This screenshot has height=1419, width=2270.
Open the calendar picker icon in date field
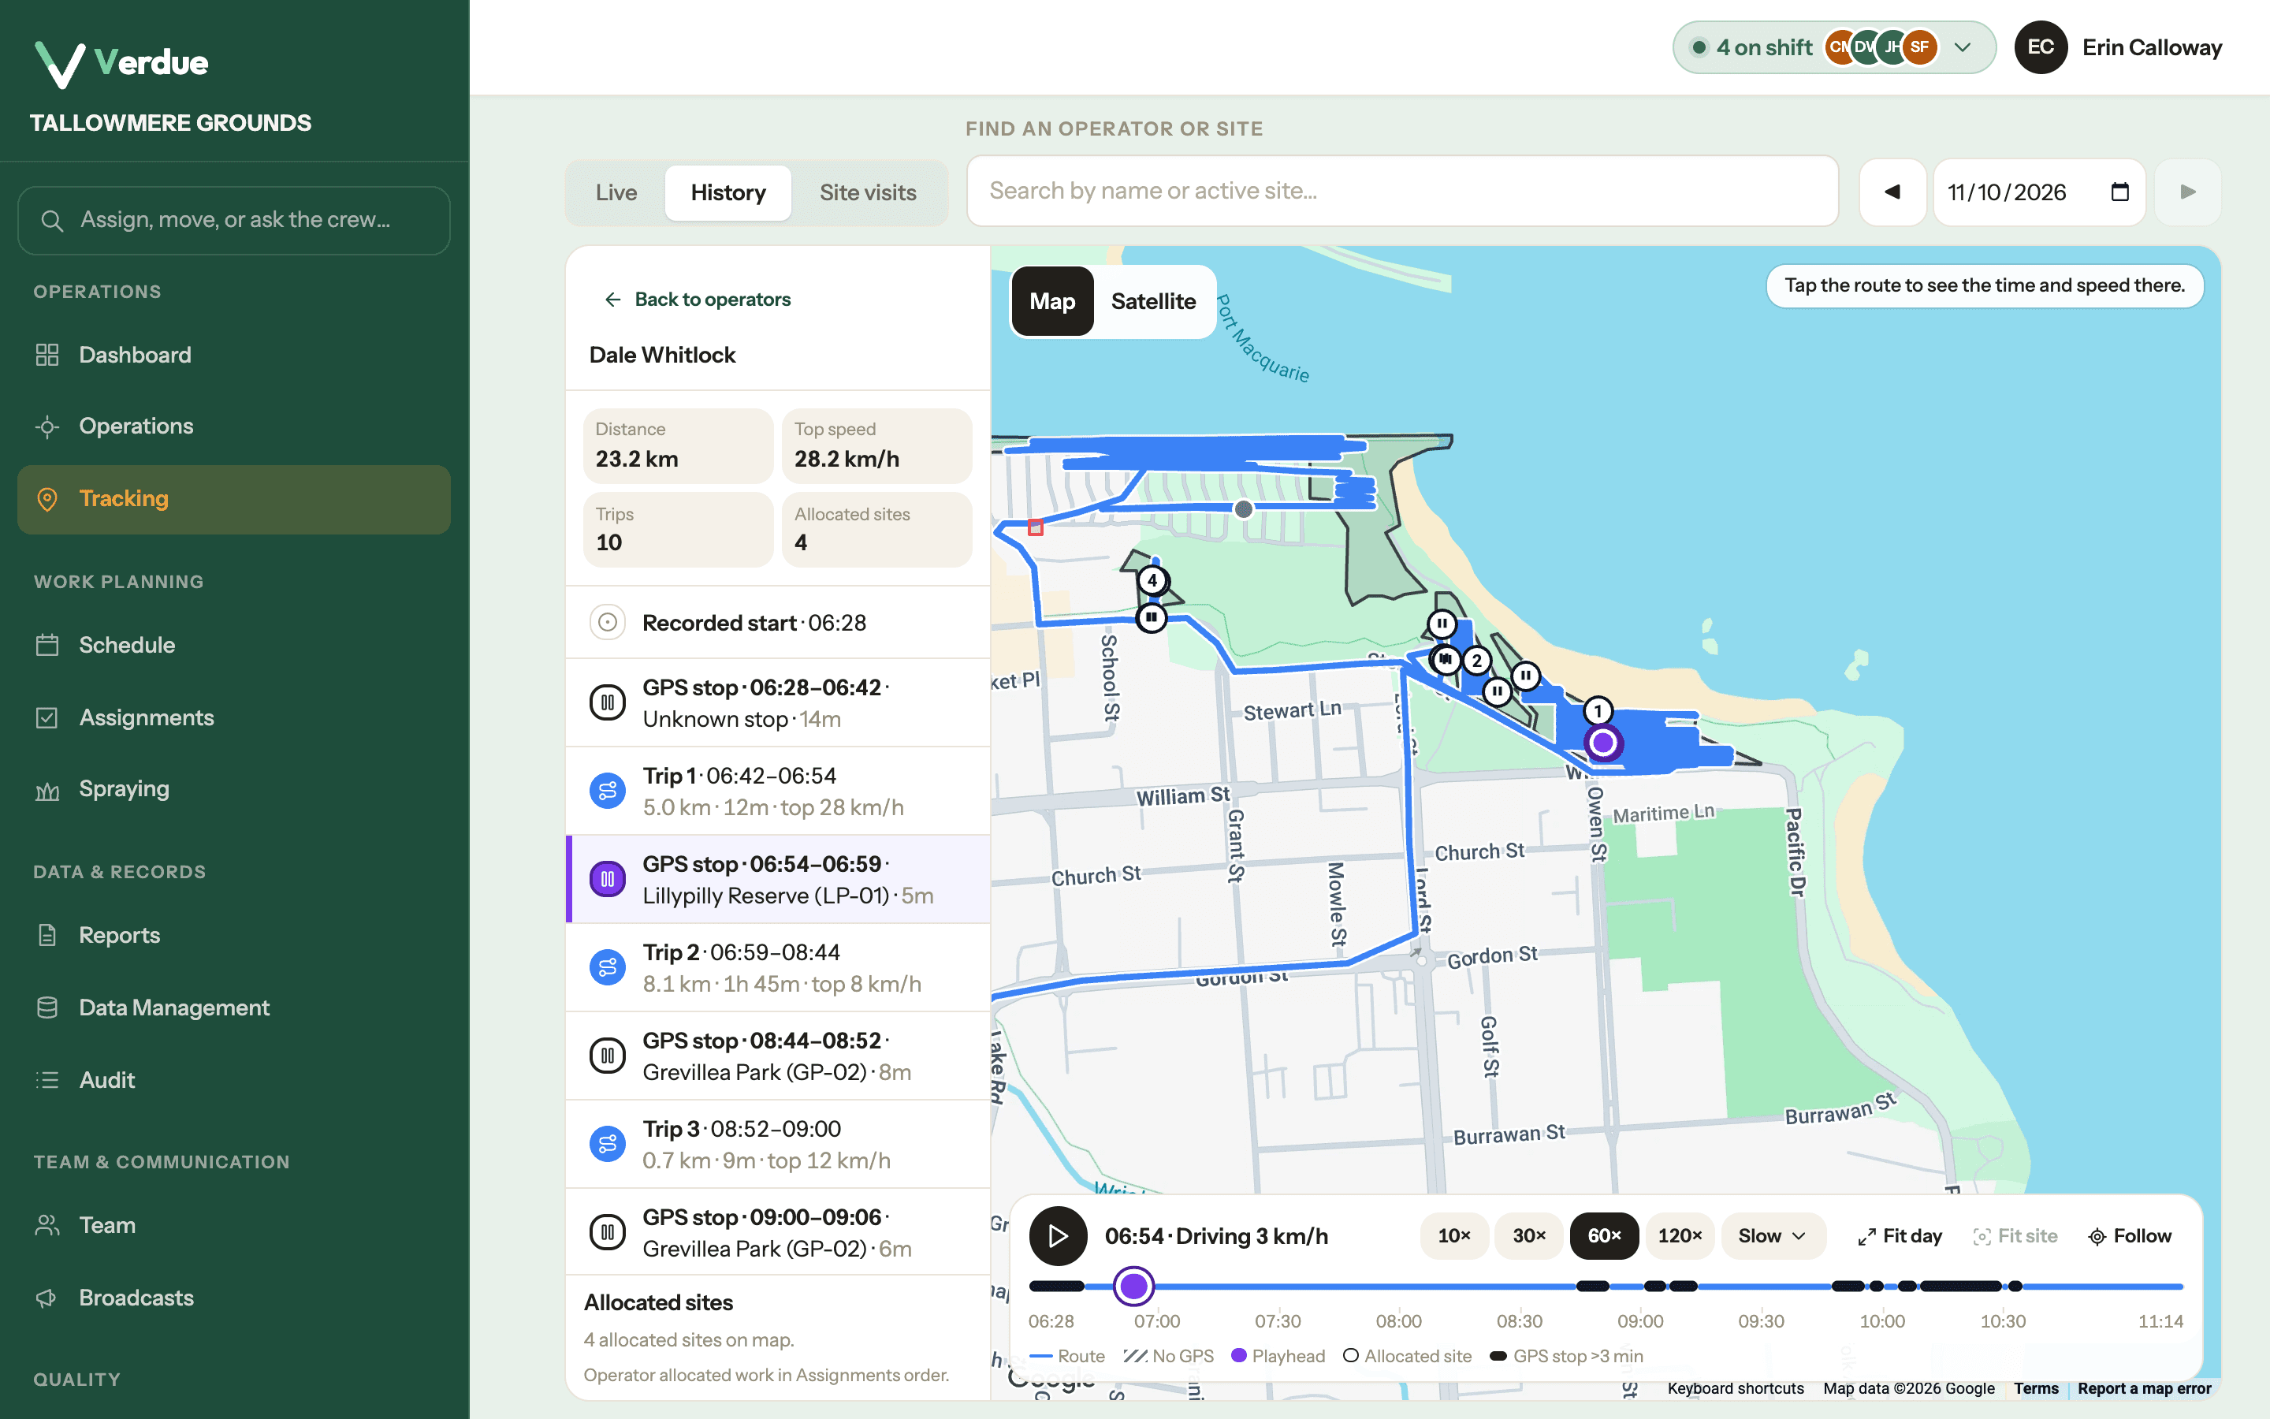[2119, 192]
